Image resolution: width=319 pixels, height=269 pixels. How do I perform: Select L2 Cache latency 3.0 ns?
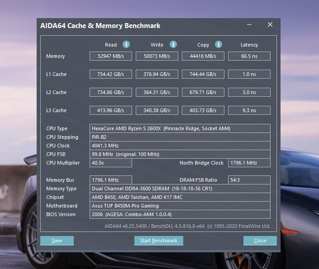point(249,92)
